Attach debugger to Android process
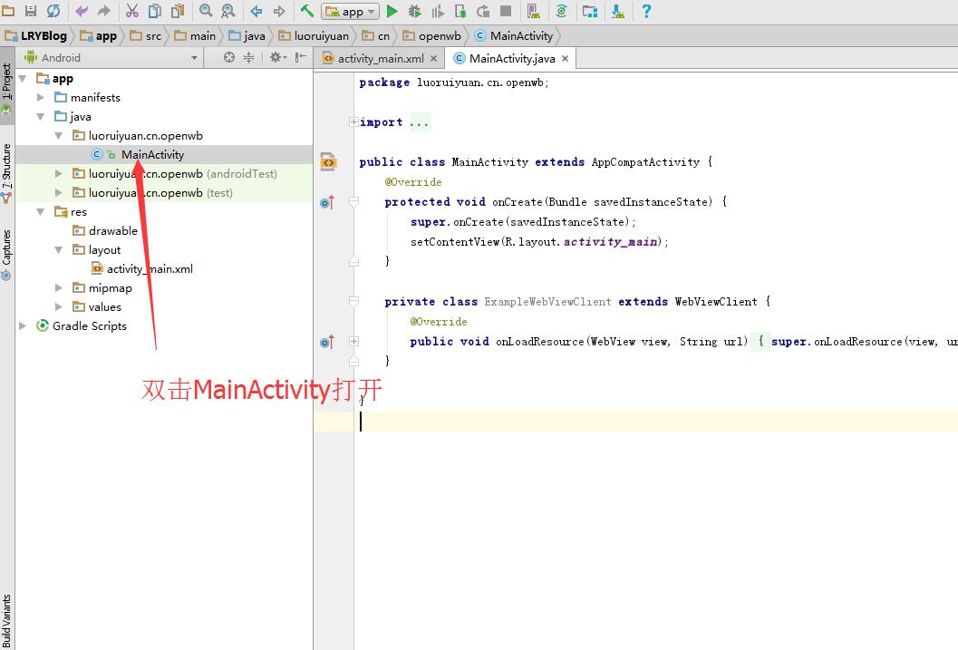Image resolution: width=958 pixels, height=650 pixels. (x=460, y=11)
